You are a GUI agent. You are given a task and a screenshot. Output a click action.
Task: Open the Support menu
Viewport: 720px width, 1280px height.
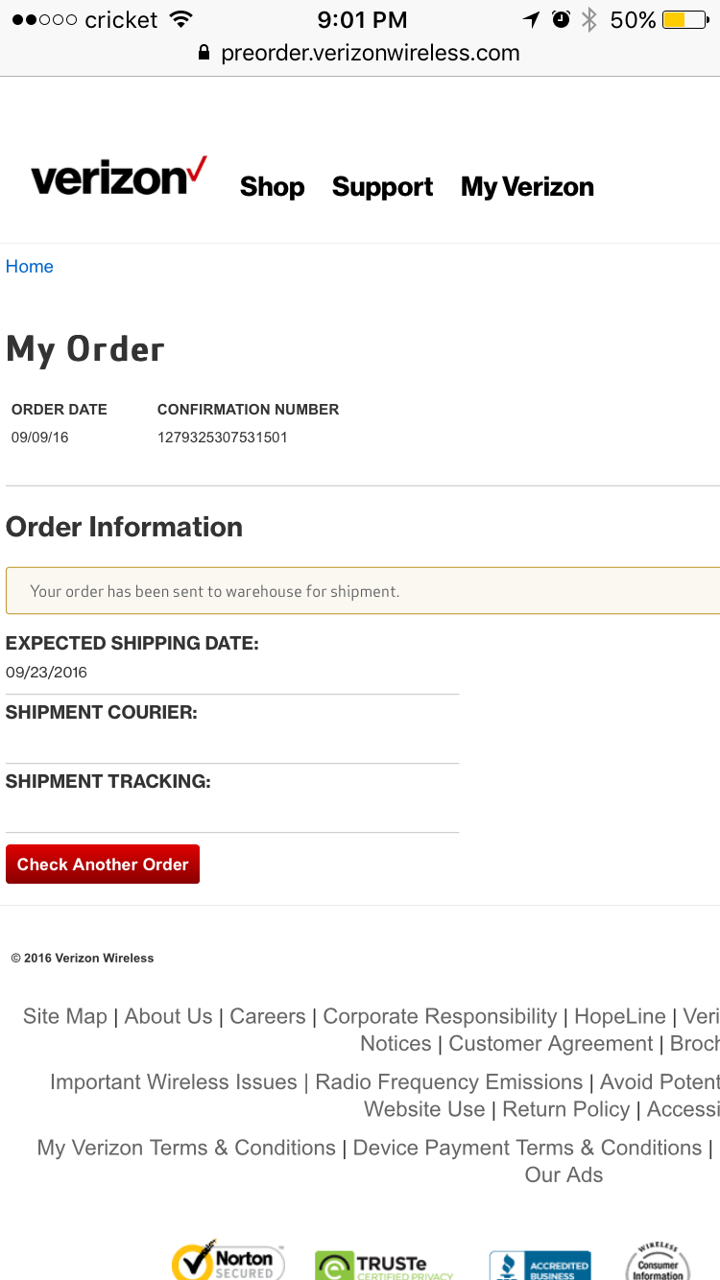click(x=382, y=187)
